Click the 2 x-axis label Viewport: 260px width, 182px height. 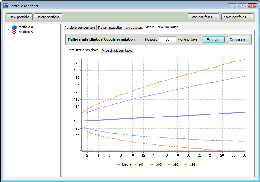(87, 155)
